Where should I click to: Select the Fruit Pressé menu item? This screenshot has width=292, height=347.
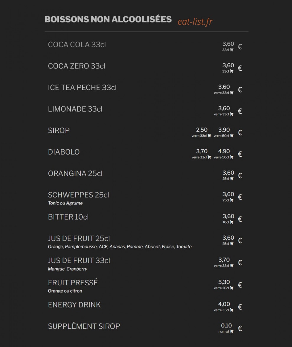pyautogui.click(x=73, y=283)
